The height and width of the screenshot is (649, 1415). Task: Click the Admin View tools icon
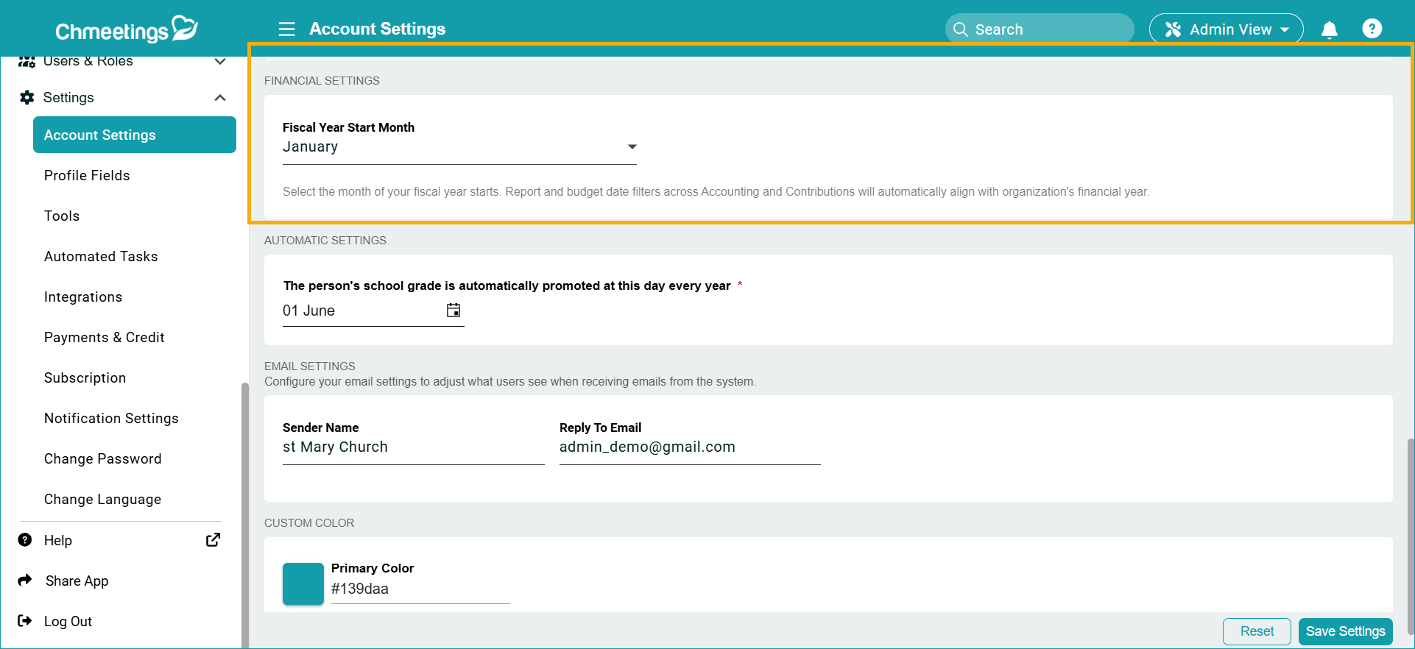[x=1173, y=29]
